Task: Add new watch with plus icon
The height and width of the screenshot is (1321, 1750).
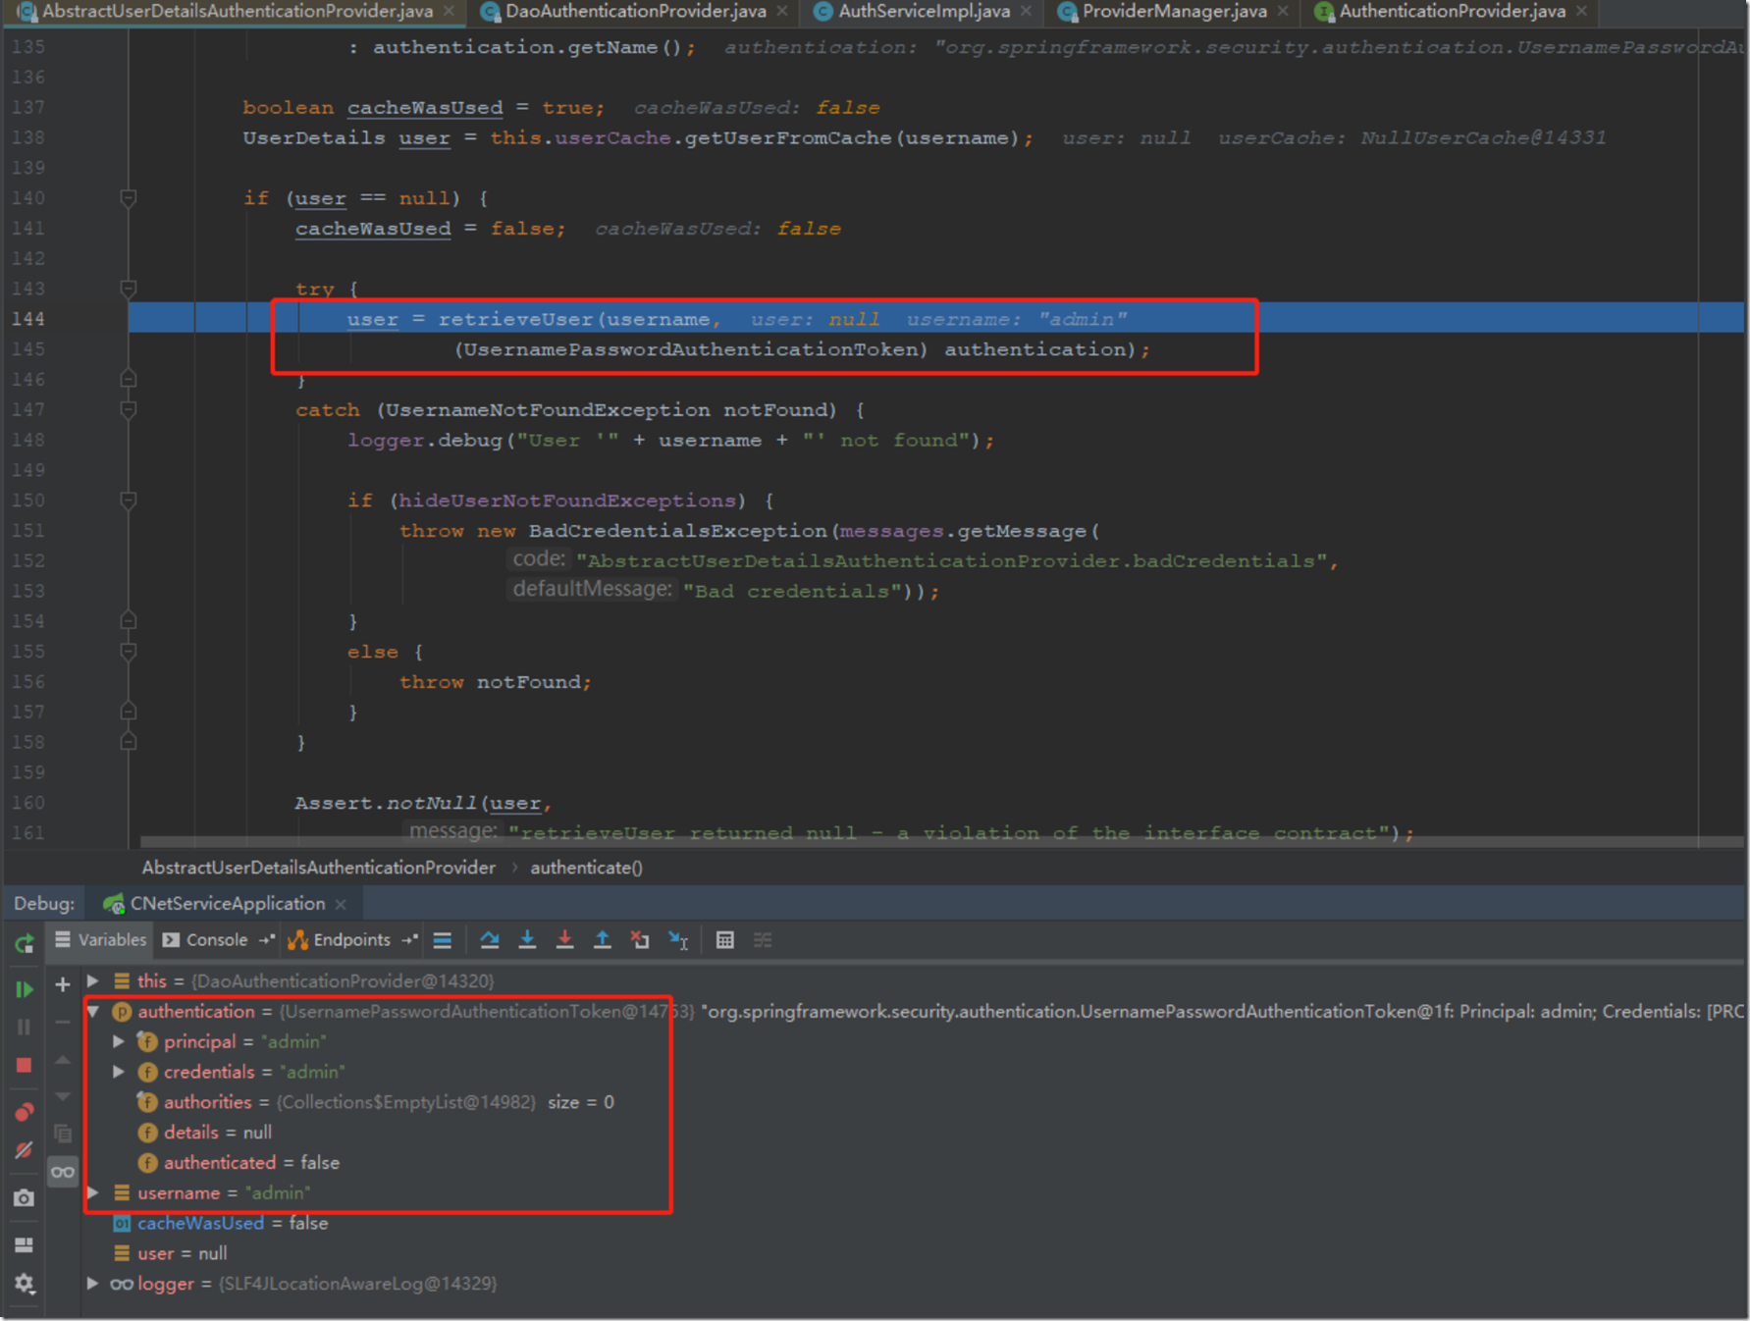Action: point(63,984)
